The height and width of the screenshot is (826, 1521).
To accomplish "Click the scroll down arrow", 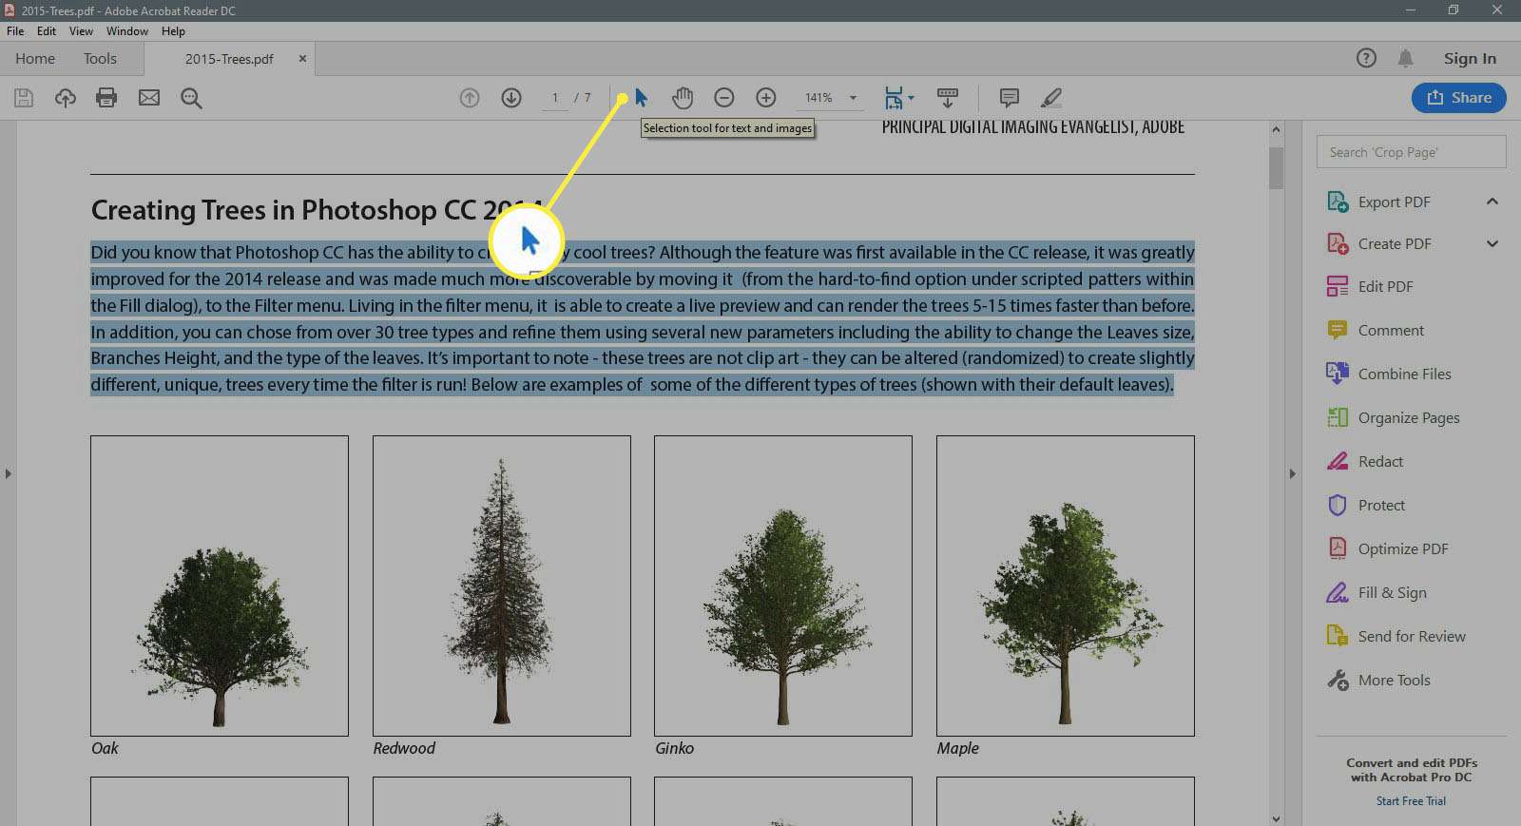I will [x=1276, y=818].
